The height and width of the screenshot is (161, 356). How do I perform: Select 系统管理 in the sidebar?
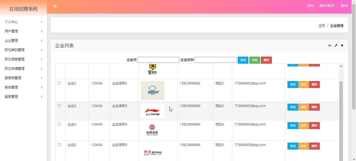point(23,87)
